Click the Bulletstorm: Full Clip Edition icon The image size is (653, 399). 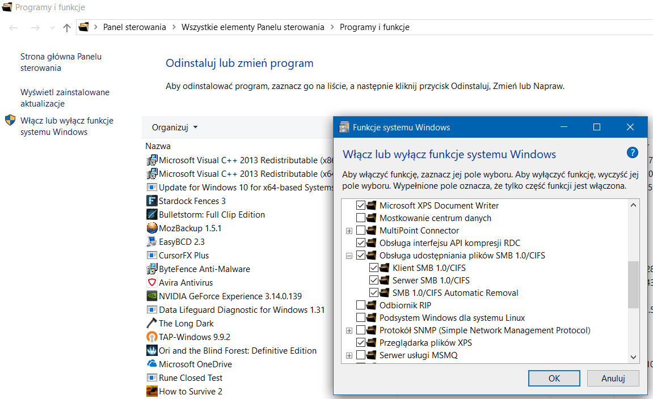152,215
